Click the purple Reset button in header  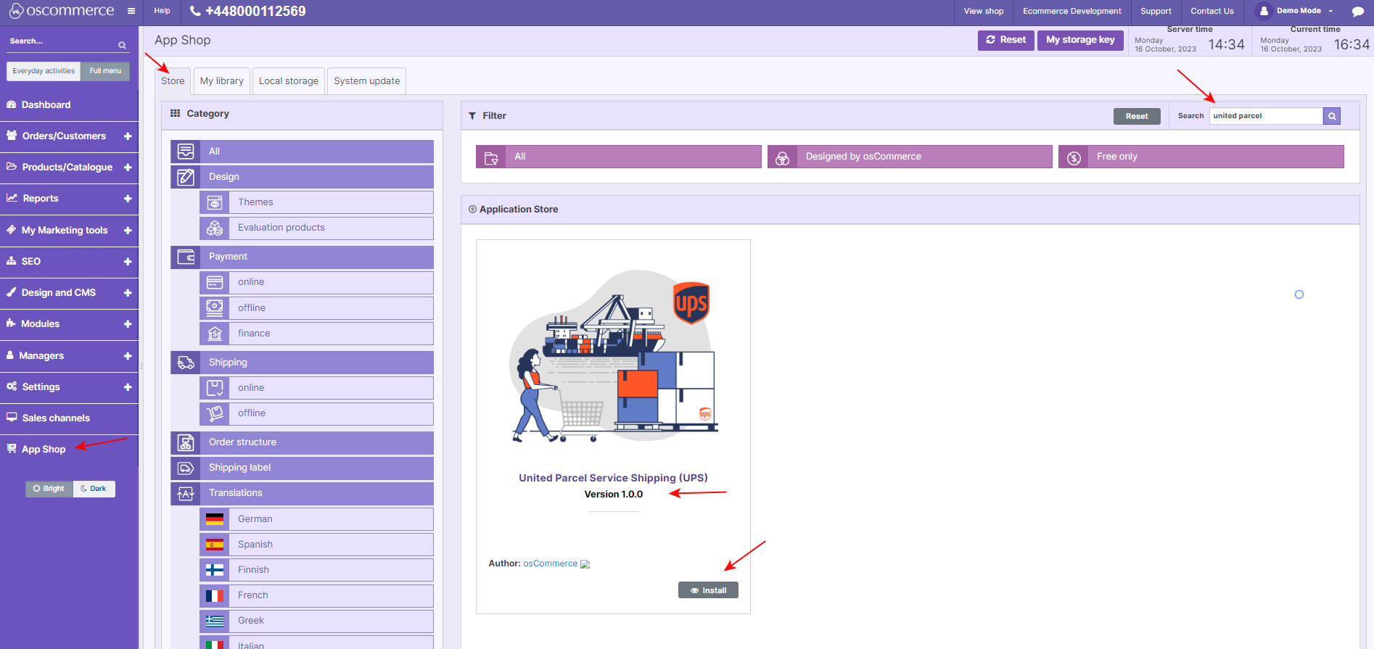pyautogui.click(x=1006, y=40)
